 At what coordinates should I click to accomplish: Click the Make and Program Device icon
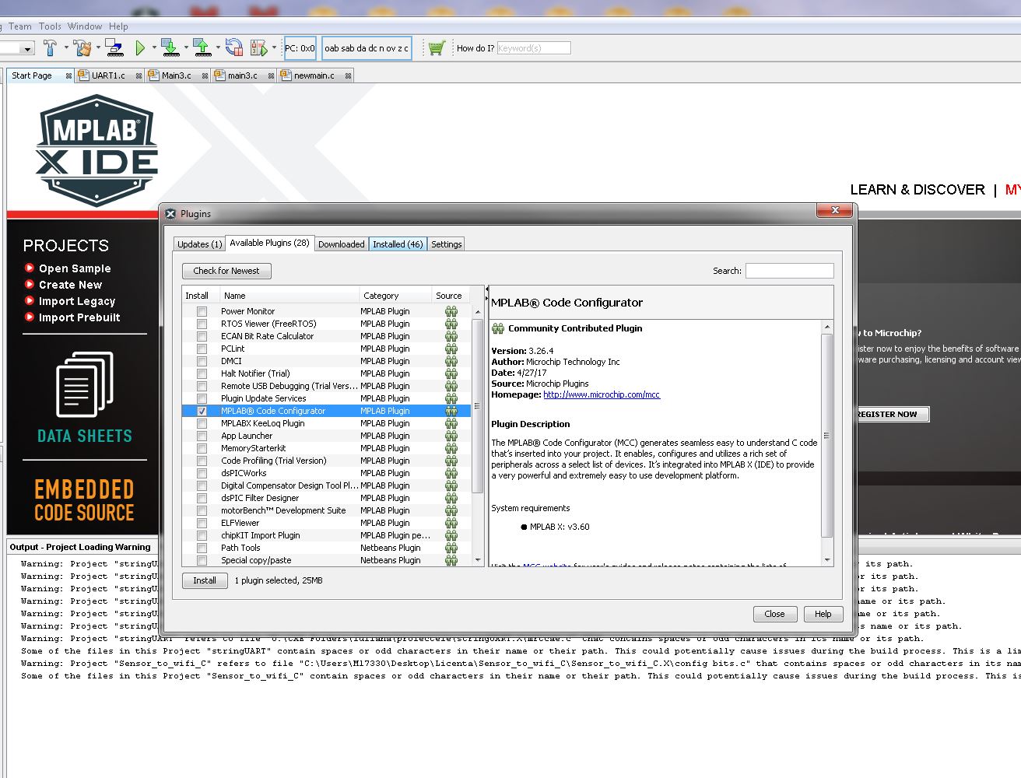pos(171,47)
